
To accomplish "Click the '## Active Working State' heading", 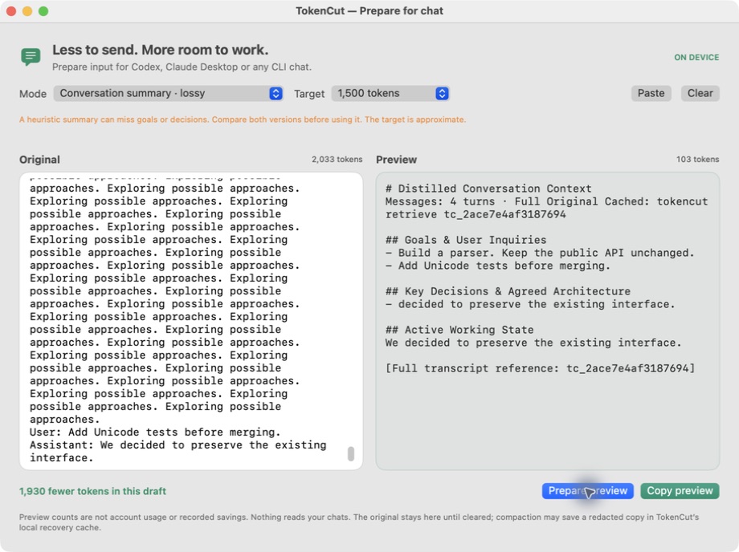I will 459,330.
